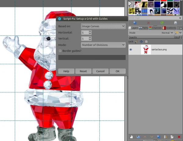
Task: Delete the layer with red X icon
Action: [x=179, y=137]
